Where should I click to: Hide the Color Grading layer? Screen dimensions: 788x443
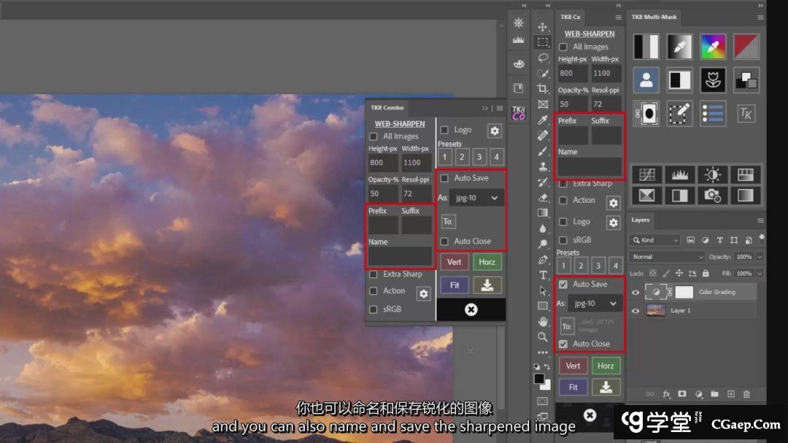(636, 292)
